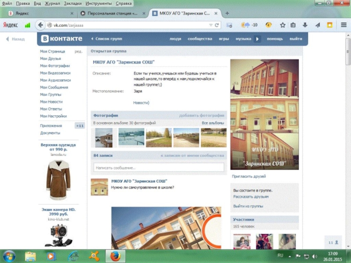Click выйти to log out
Image resolution: width=351 pixels, height=263 pixels.
point(296,39)
